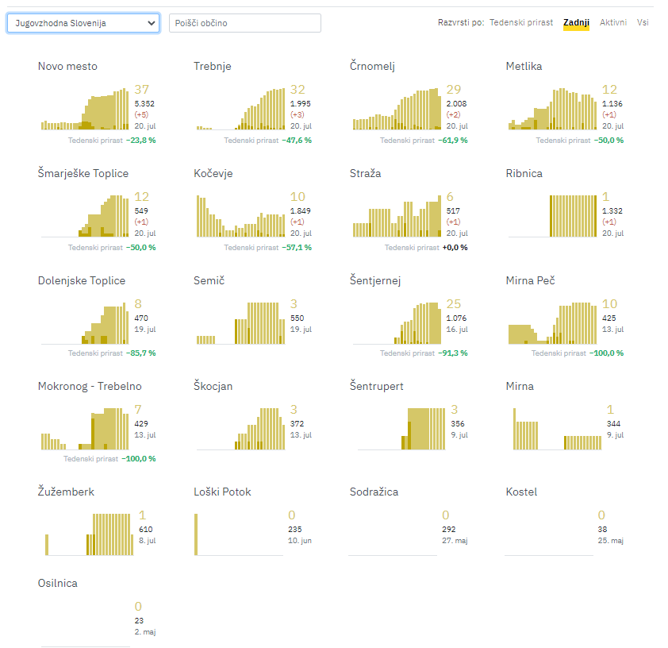Click the Metlika bar chart
The image size is (668, 648).
click(552, 109)
